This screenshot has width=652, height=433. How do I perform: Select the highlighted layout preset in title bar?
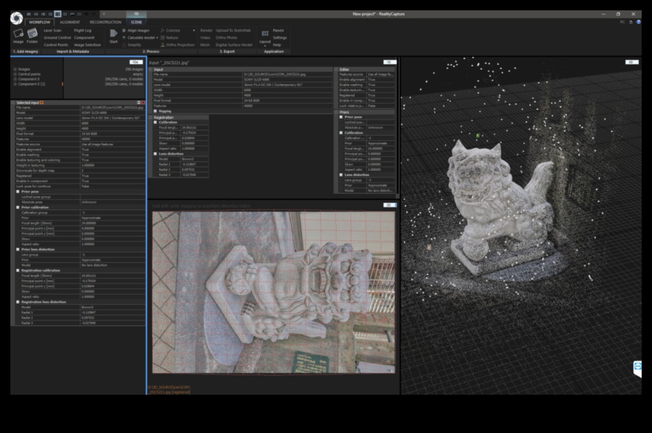point(57,13)
